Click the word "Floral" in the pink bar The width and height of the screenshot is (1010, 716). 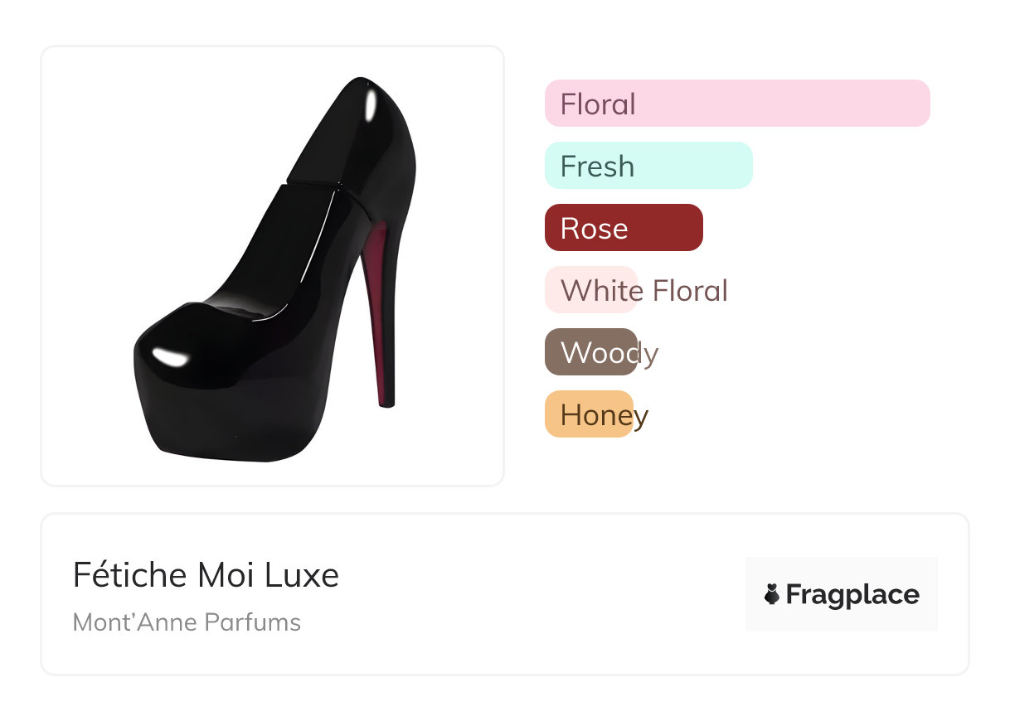pos(598,104)
